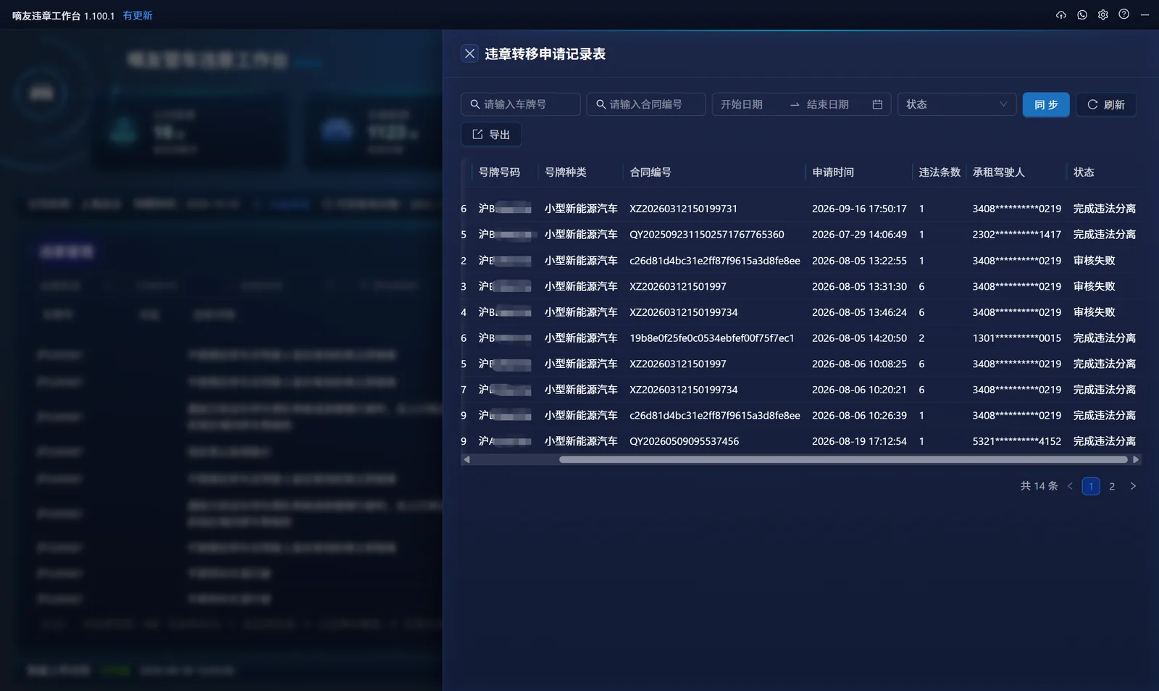Focus the 请输入合同编号 search field
The image size is (1159, 691).
(x=646, y=104)
